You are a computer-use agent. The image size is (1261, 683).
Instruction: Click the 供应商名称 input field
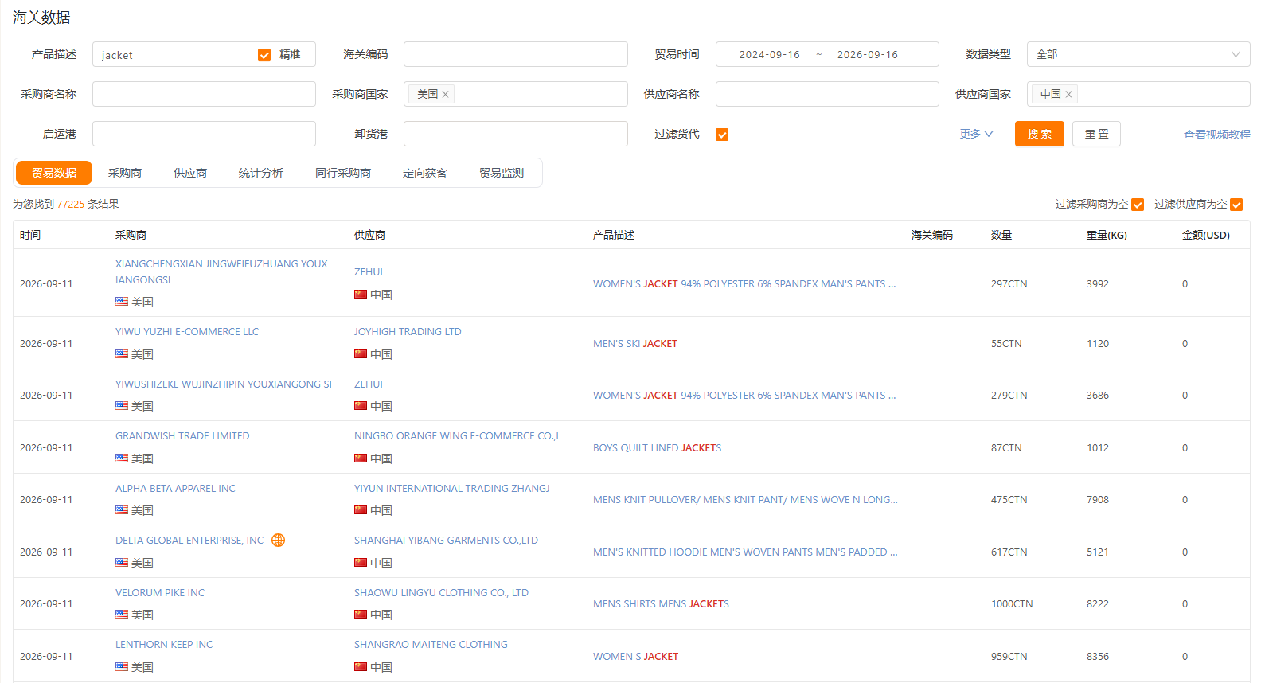[x=827, y=94]
